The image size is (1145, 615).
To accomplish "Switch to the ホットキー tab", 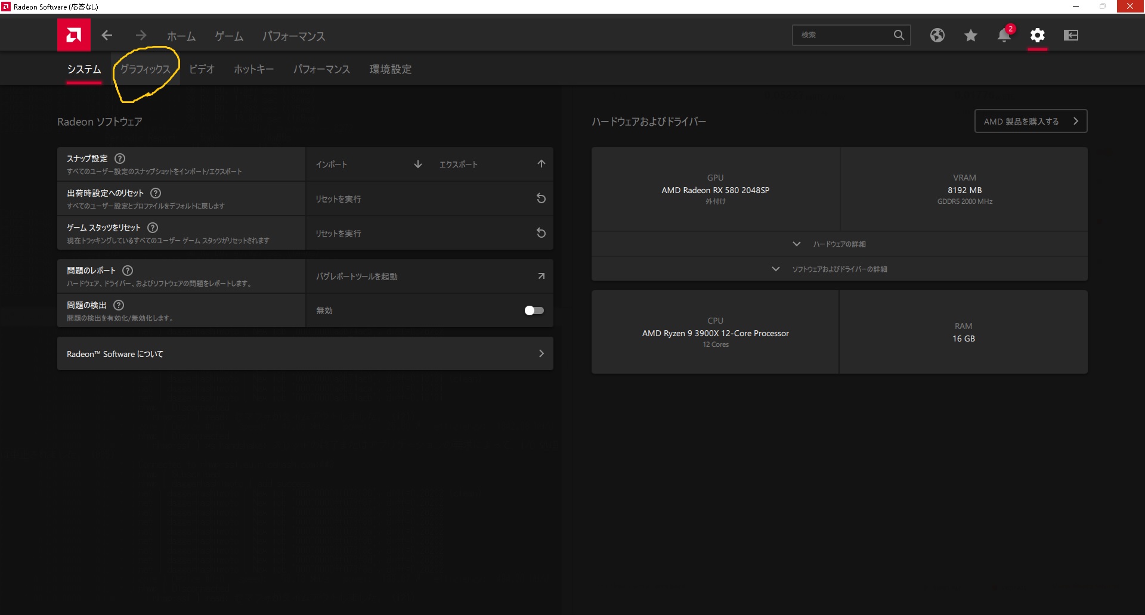I will coord(253,69).
